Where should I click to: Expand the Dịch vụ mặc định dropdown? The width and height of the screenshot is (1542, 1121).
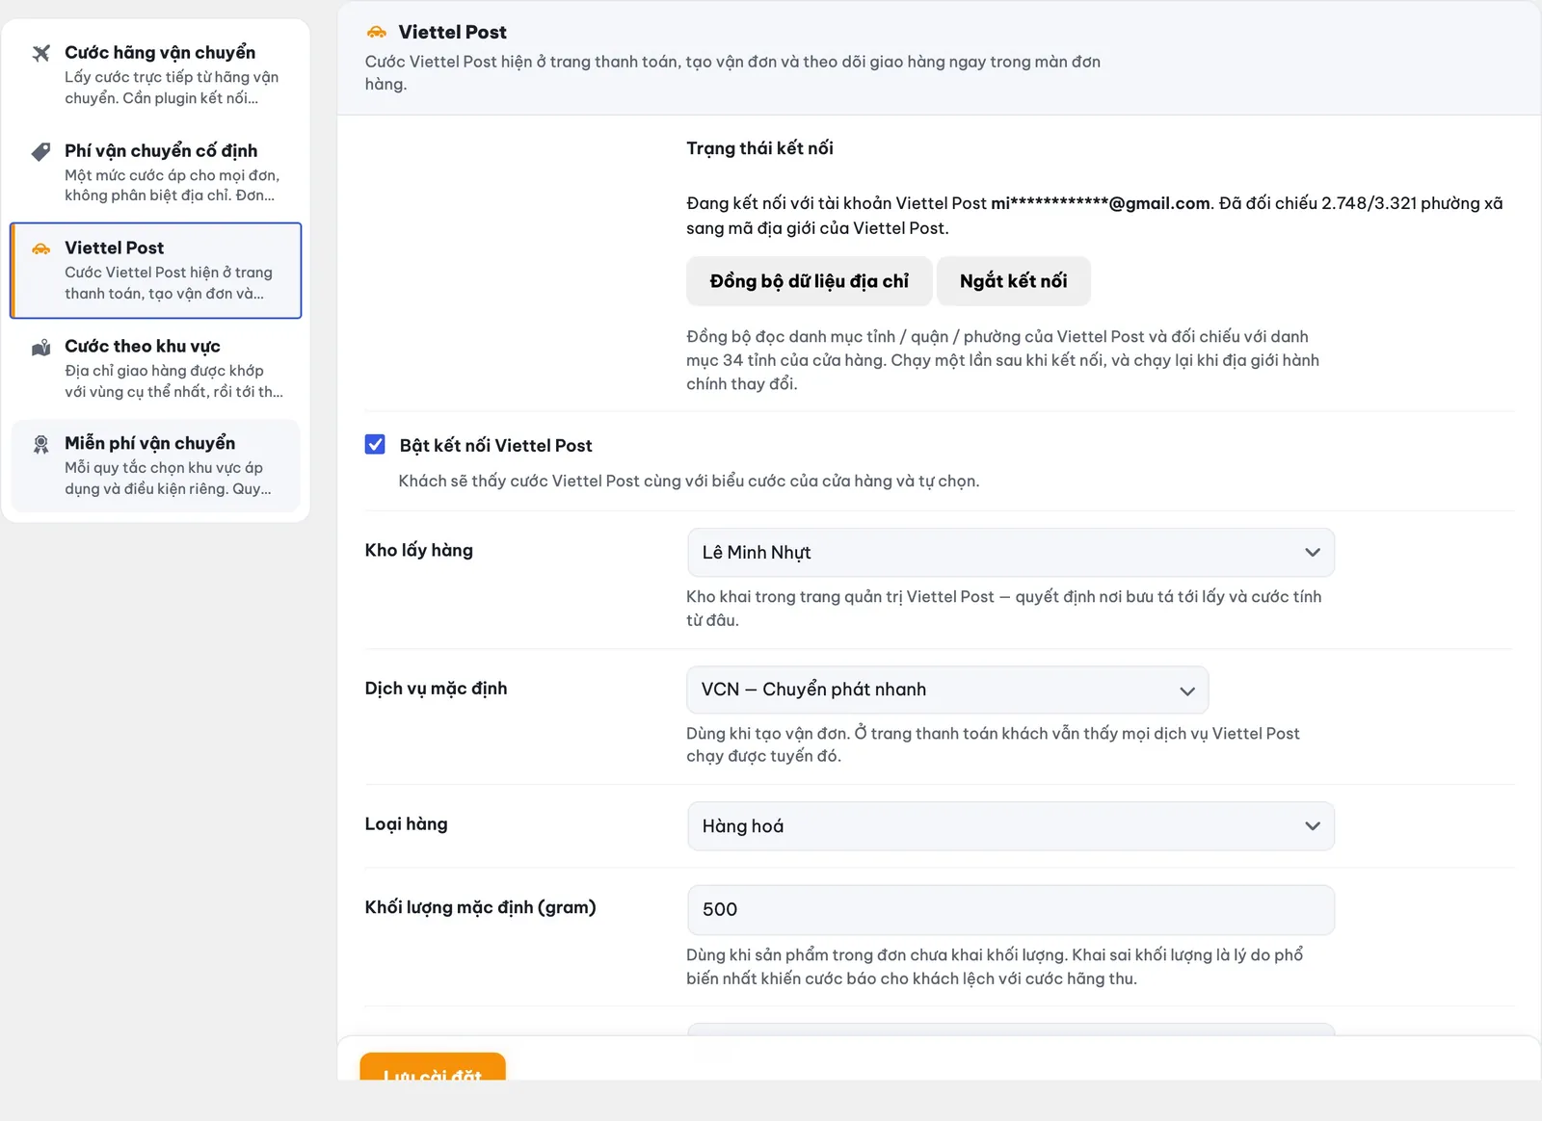click(x=947, y=690)
